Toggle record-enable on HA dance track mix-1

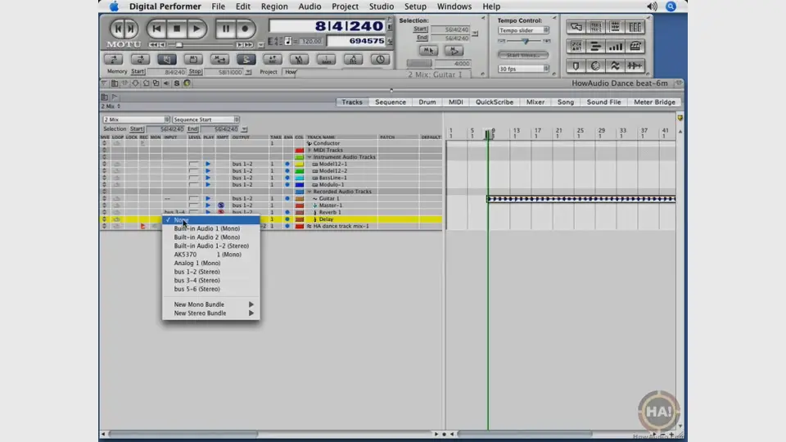click(142, 226)
